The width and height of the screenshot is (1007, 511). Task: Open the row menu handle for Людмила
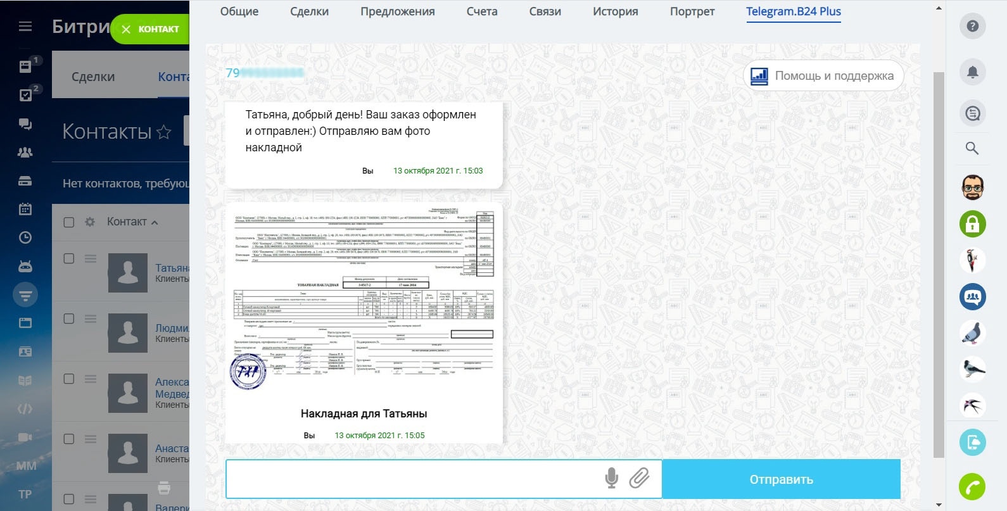[91, 319]
